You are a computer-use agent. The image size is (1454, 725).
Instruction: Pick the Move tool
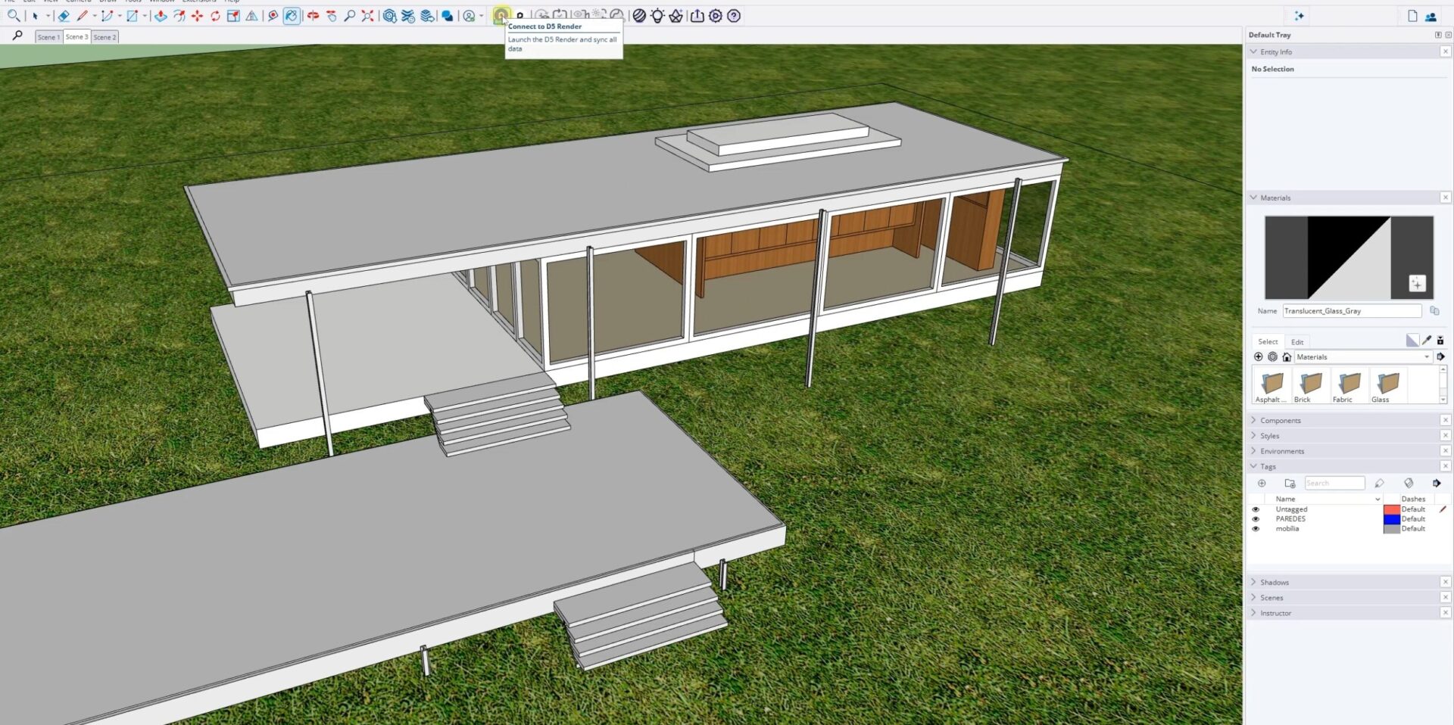point(198,16)
